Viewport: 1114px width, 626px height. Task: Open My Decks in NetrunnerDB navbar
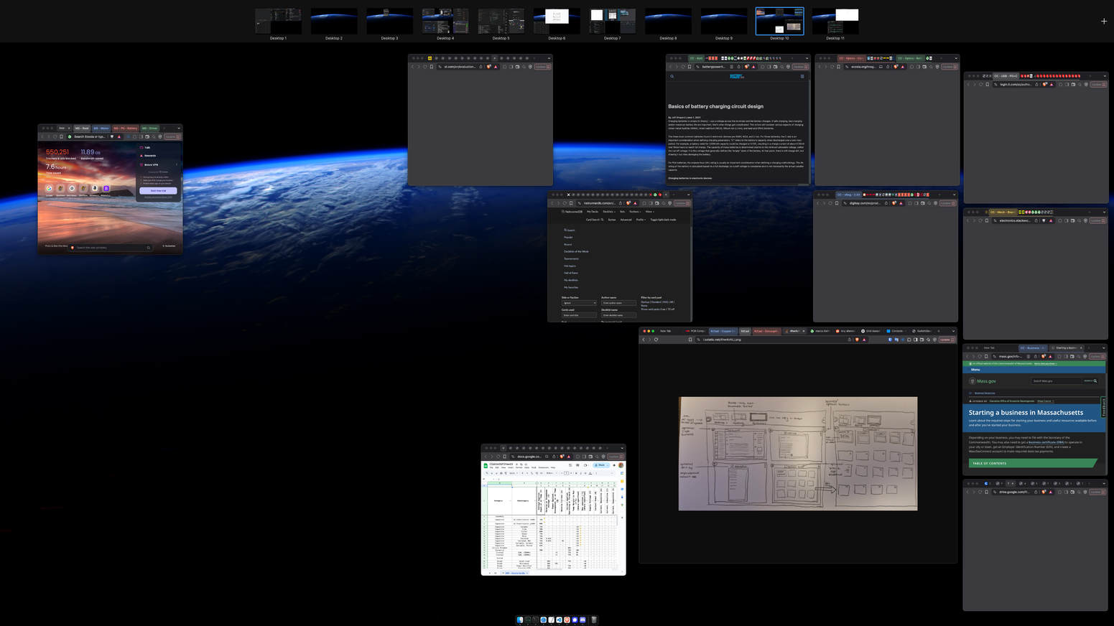pyautogui.click(x=593, y=212)
